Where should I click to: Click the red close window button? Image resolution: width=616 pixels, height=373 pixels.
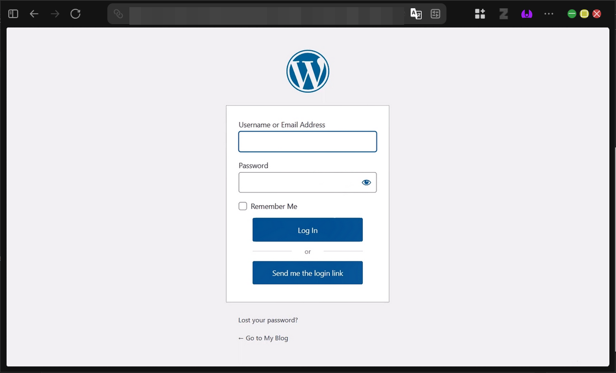[597, 14]
